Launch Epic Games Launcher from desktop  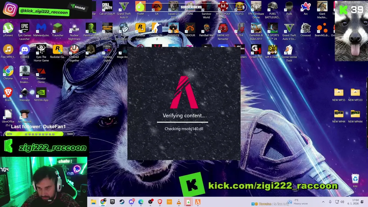24,32
